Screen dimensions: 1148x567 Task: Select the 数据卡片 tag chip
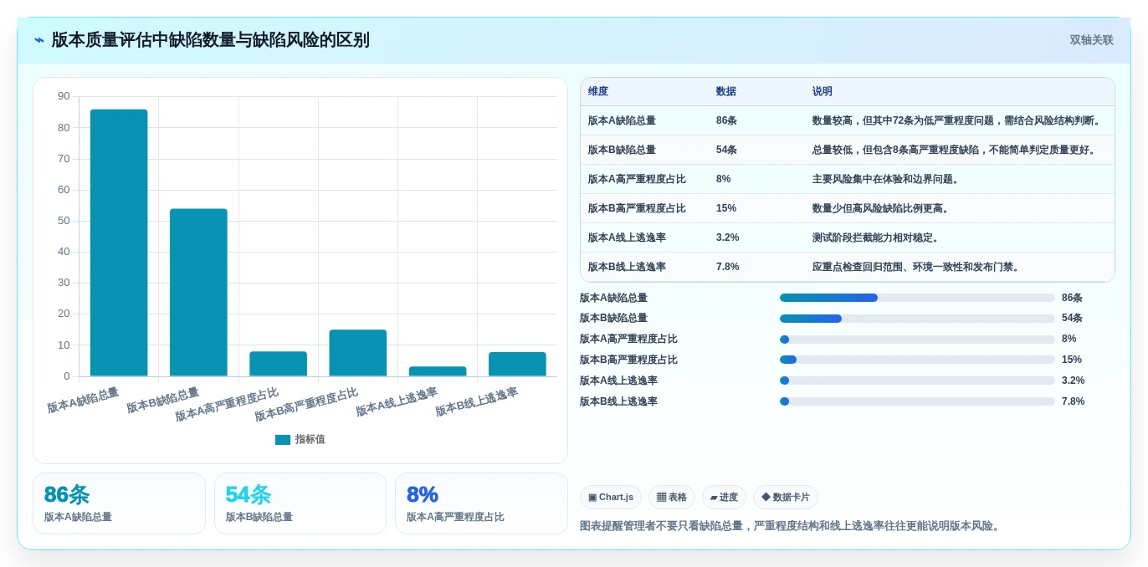tap(786, 498)
